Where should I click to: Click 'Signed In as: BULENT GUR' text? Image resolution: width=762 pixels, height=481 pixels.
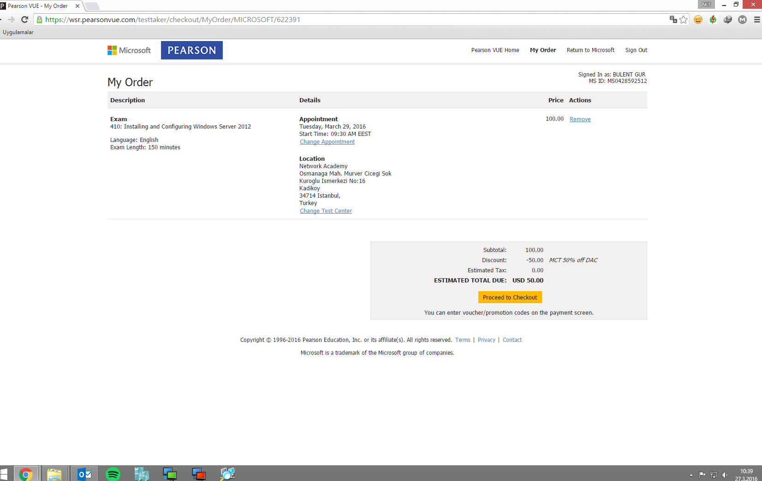pyautogui.click(x=612, y=75)
